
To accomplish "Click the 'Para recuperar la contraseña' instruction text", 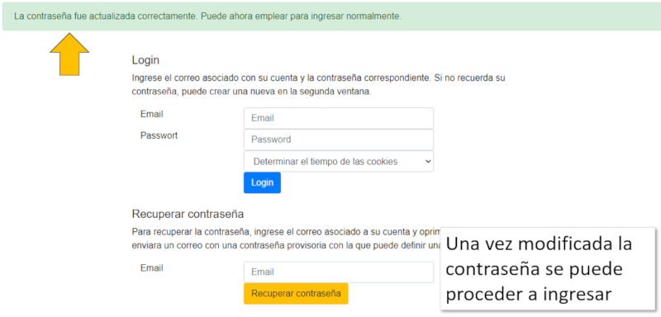I will [286, 239].
